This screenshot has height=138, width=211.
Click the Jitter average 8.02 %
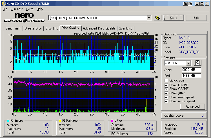(x=149, y=125)
